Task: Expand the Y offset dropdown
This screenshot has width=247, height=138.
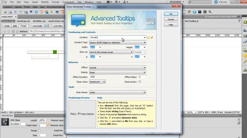Action: tap(145, 57)
